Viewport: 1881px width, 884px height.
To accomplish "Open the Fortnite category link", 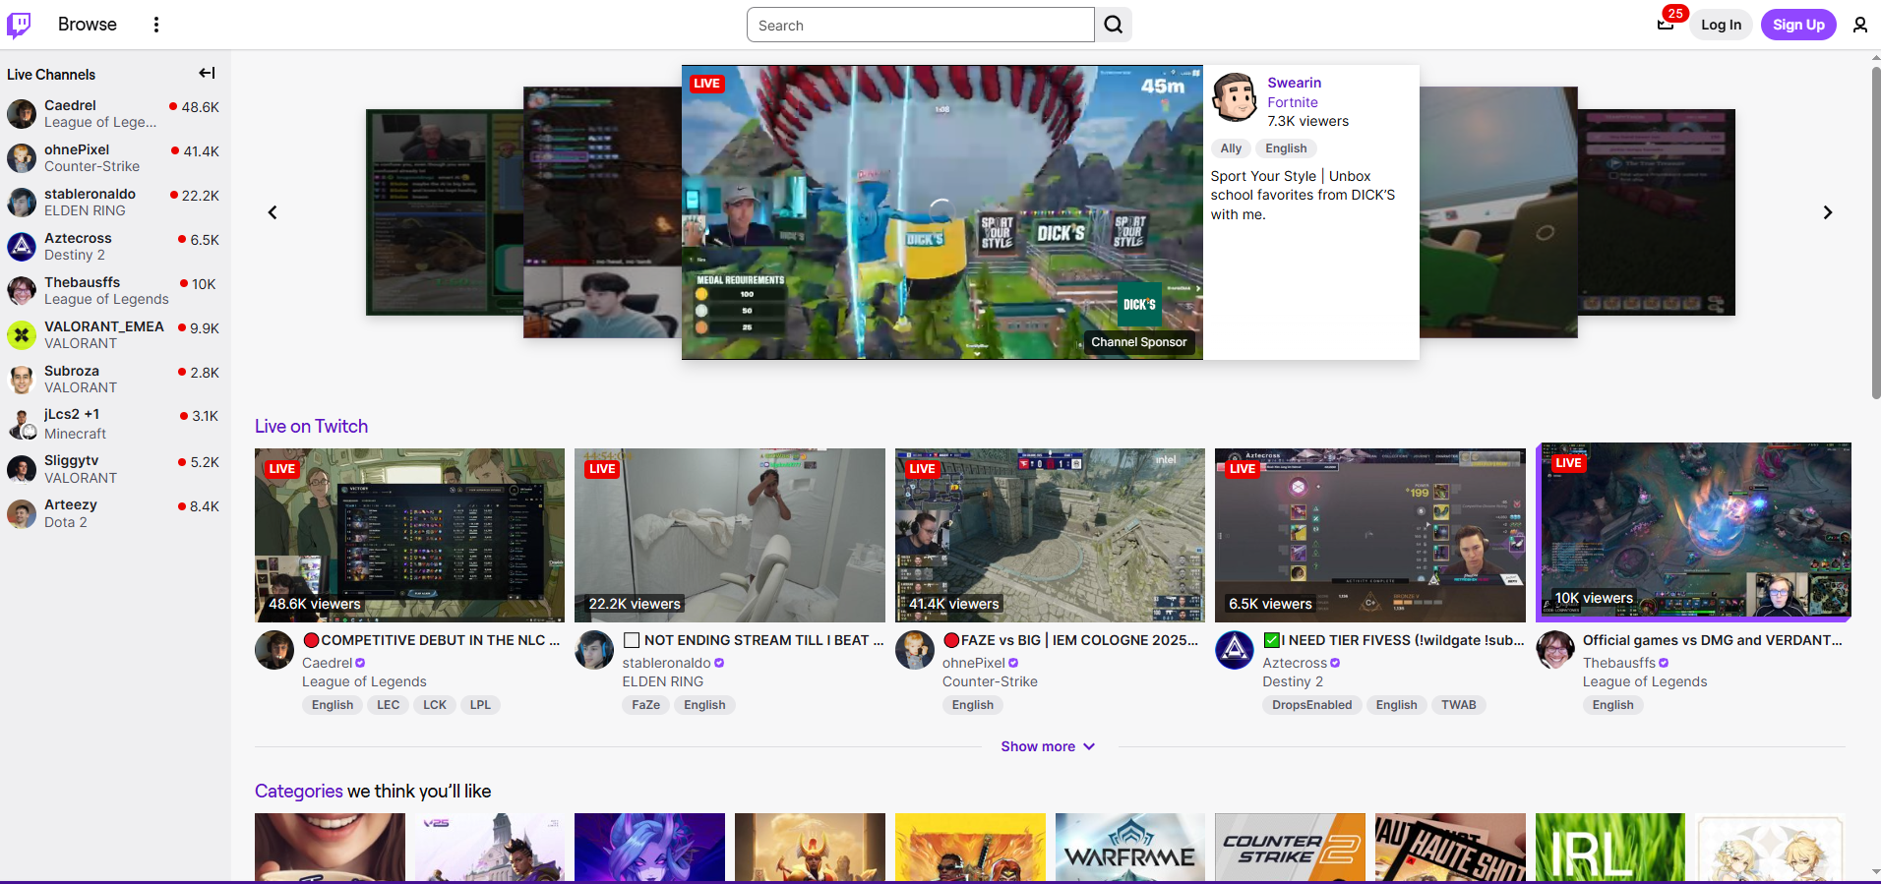I will 1292,102.
